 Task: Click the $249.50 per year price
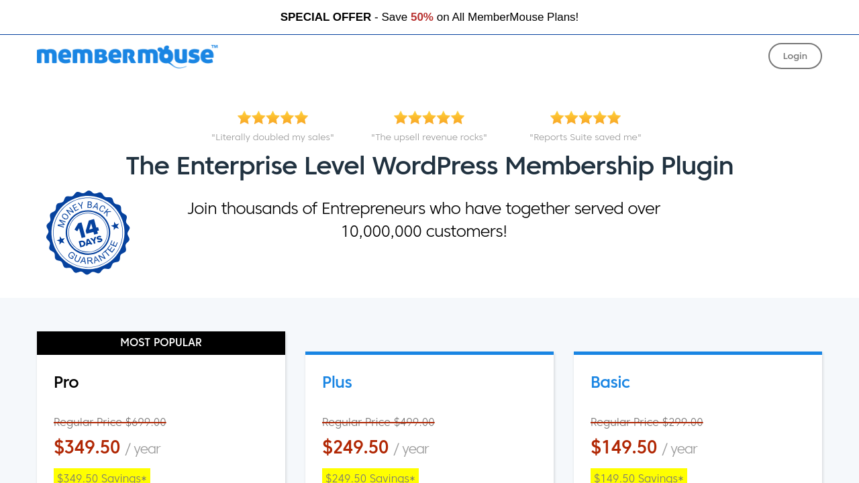[356, 447]
